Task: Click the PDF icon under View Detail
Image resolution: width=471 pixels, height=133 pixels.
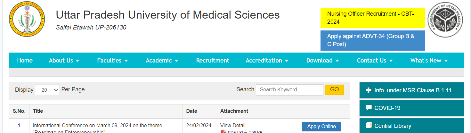Action: [223, 132]
